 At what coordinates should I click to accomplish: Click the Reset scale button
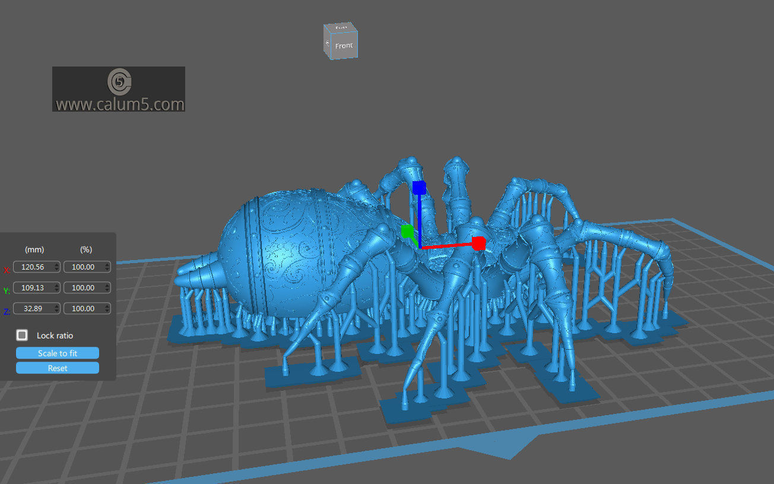[x=58, y=368]
